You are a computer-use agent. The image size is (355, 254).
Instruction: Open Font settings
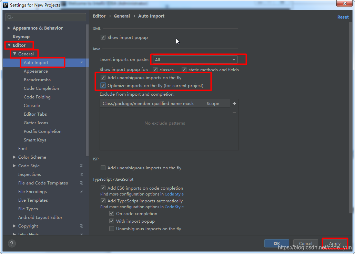(x=22, y=149)
